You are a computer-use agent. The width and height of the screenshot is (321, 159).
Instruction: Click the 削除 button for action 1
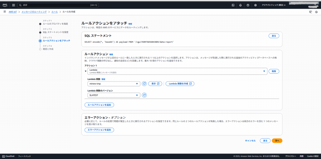(x=274, y=71)
